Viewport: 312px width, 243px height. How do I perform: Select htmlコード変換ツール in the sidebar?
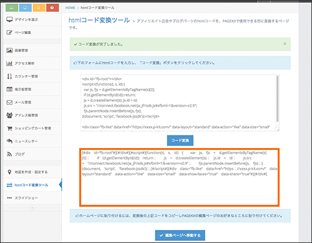click(x=32, y=185)
